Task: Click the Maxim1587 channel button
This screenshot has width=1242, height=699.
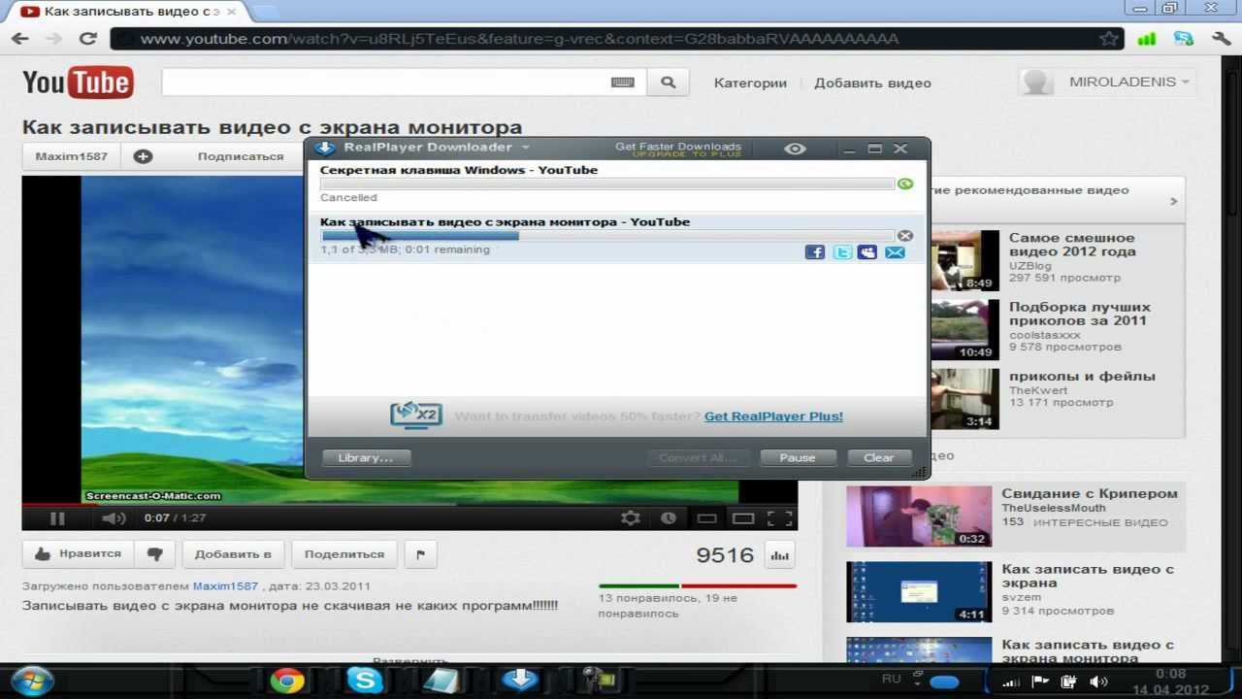Action: (x=71, y=156)
